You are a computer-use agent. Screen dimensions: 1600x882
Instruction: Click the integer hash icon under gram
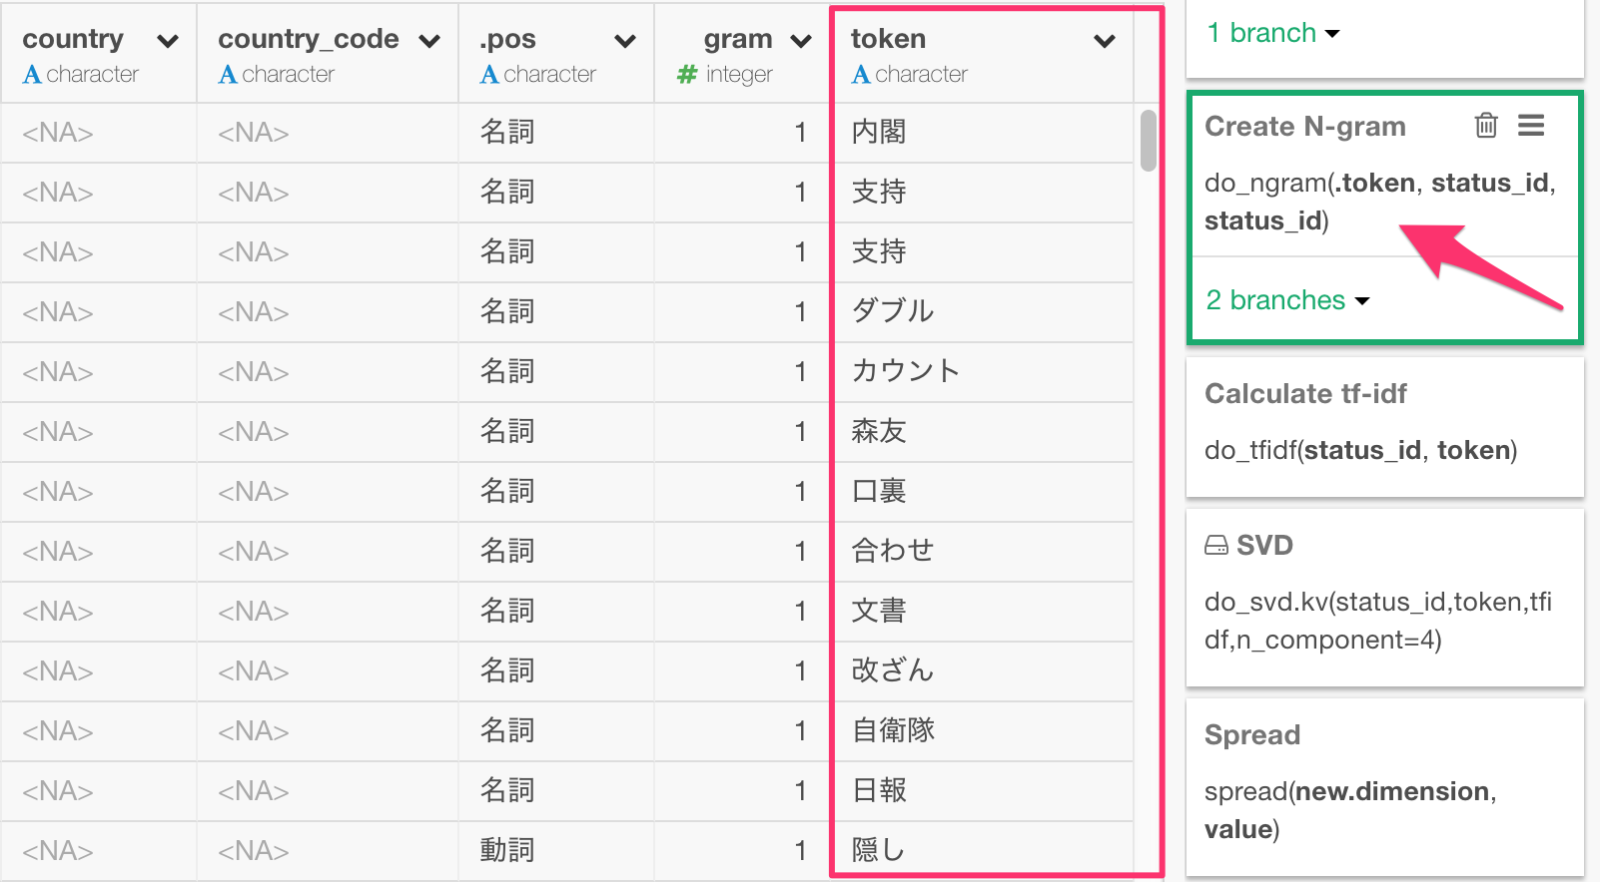pyautogui.click(x=687, y=75)
